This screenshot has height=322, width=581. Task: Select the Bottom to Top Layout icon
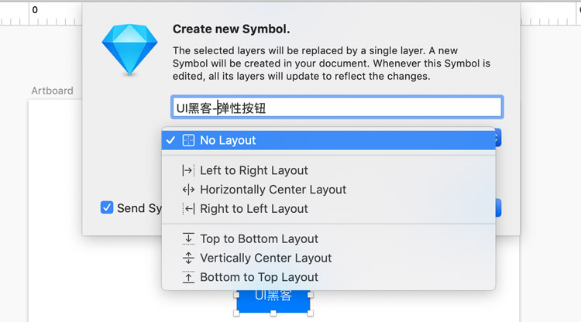tap(187, 277)
